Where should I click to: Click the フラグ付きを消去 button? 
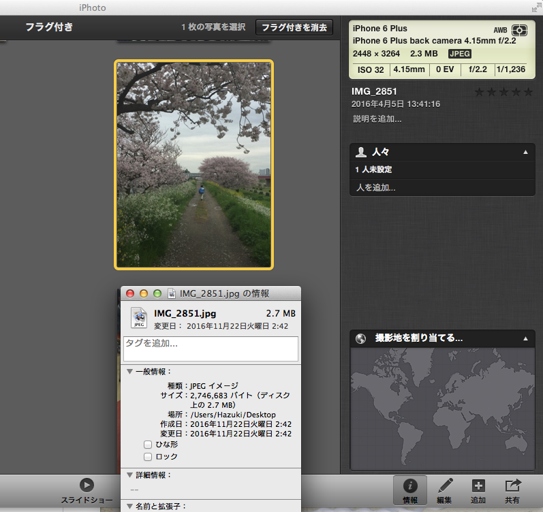point(294,28)
